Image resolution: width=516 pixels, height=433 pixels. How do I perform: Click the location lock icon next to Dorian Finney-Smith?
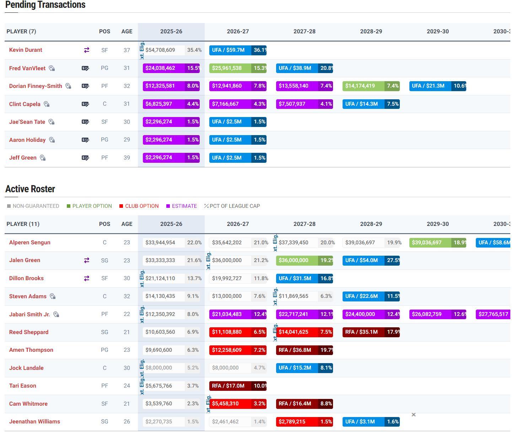tap(68, 86)
